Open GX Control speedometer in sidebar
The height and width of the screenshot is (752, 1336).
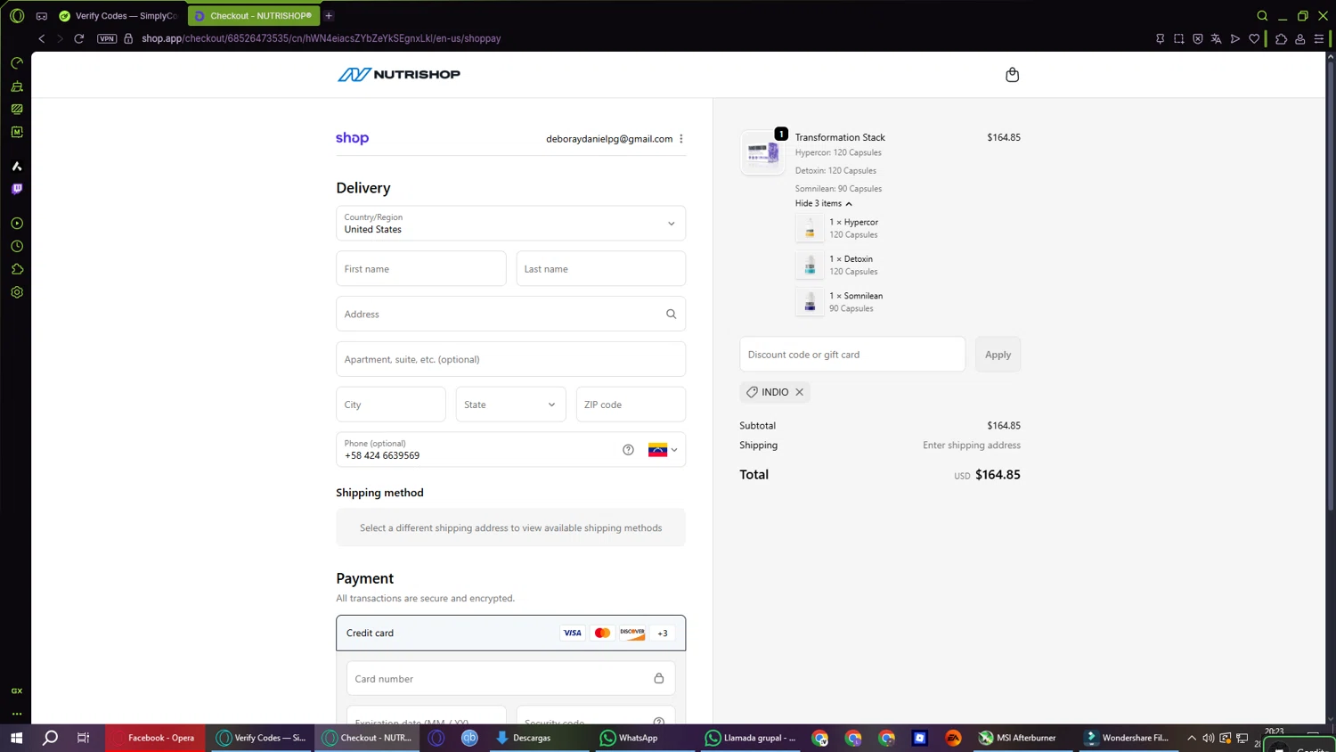point(17,63)
